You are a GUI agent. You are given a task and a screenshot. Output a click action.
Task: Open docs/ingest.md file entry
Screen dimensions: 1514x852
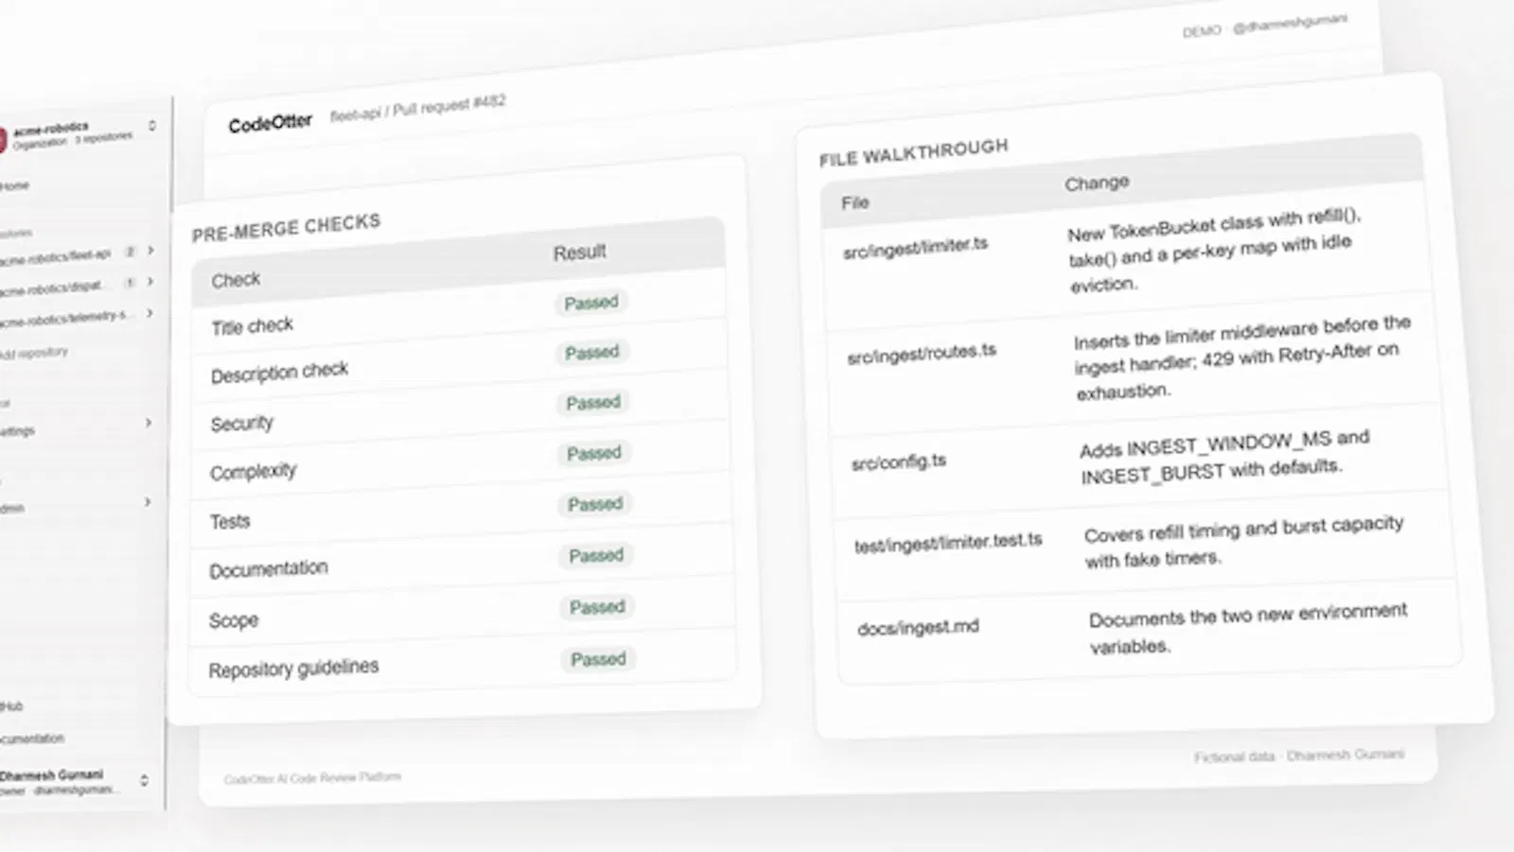click(918, 627)
